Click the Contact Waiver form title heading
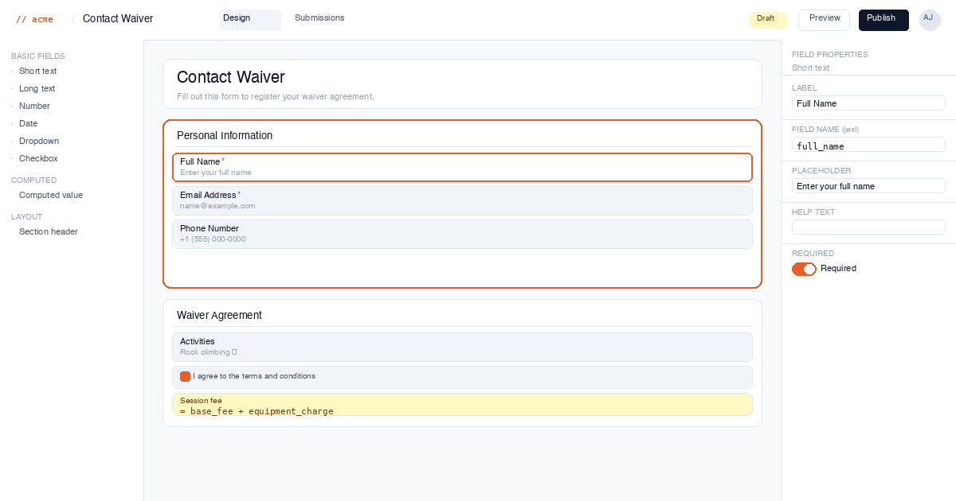Viewport: 956px width, 501px height. click(x=231, y=77)
